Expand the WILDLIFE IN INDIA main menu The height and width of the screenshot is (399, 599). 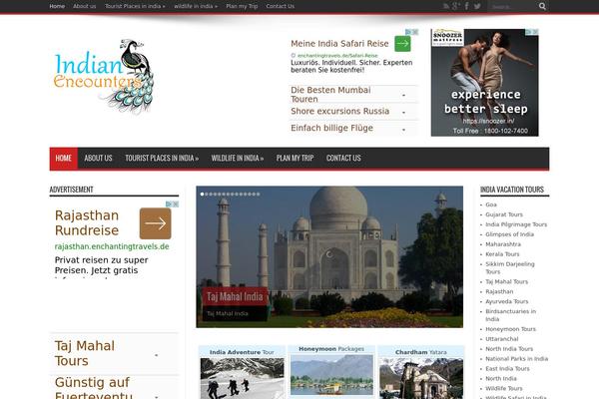[238, 158]
